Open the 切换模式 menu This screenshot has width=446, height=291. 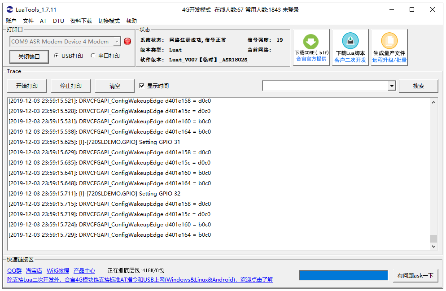click(x=109, y=21)
